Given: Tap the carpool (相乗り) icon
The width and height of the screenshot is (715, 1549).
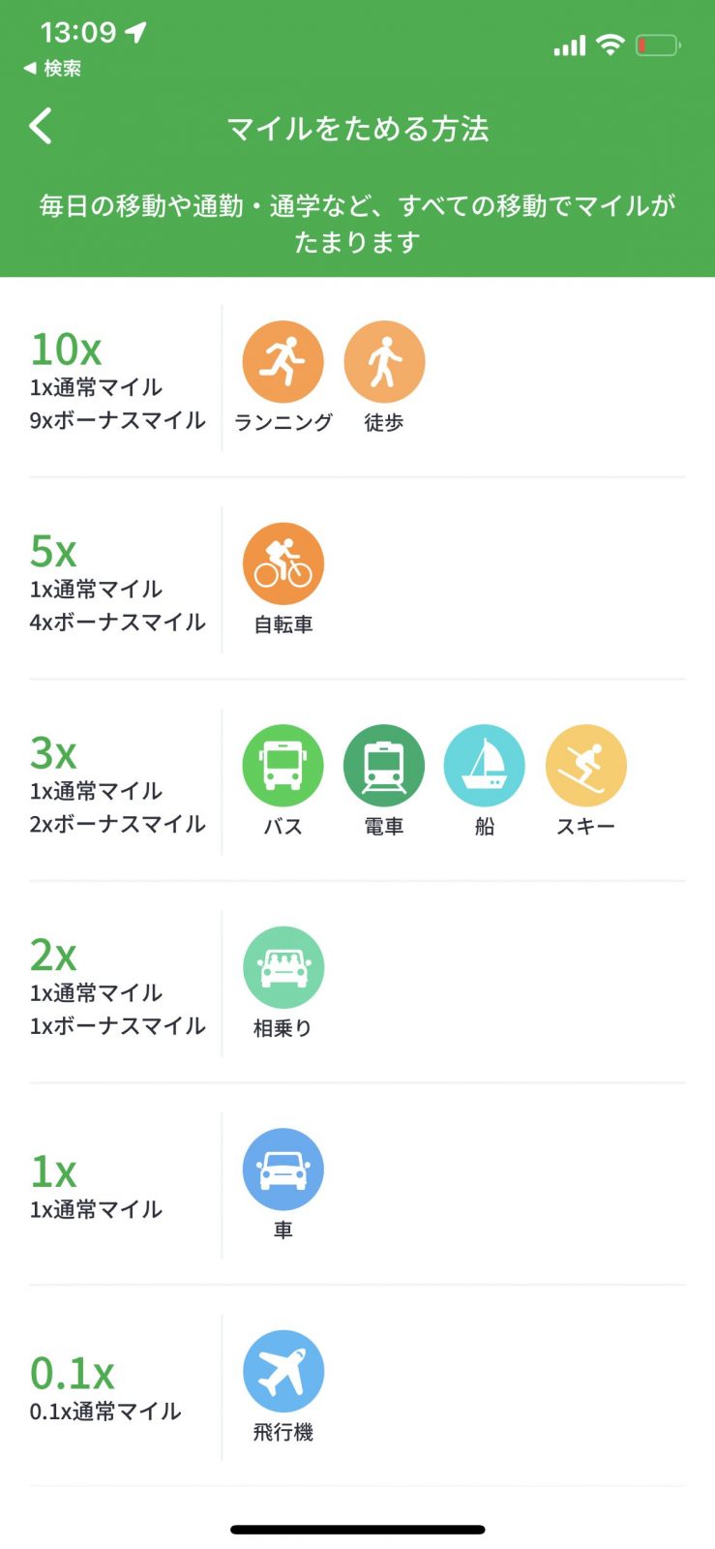Looking at the screenshot, I should click(x=283, y=968).
